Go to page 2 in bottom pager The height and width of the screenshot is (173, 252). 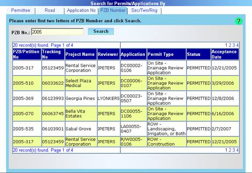(230, 150)
